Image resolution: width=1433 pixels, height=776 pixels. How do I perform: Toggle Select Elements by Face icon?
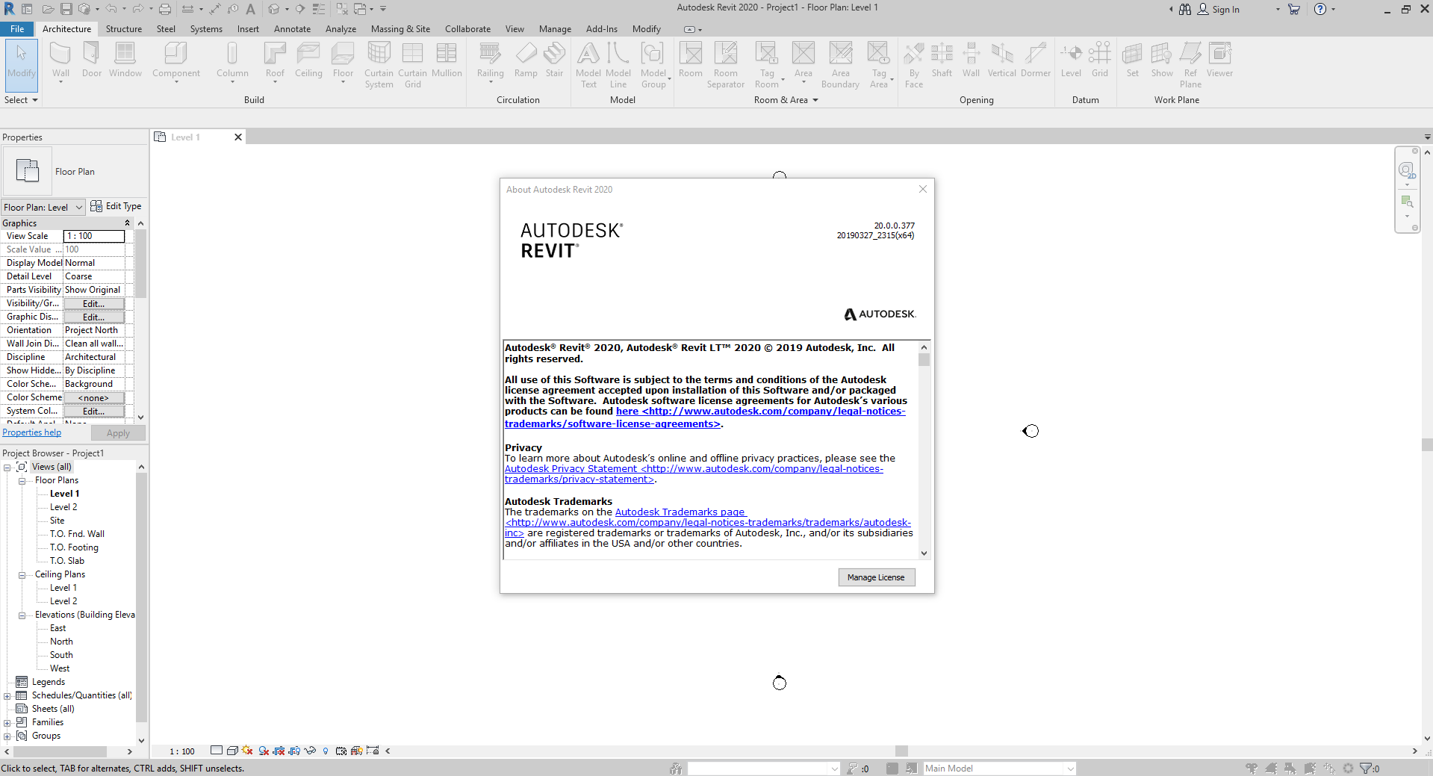(x=1310, y=769)
